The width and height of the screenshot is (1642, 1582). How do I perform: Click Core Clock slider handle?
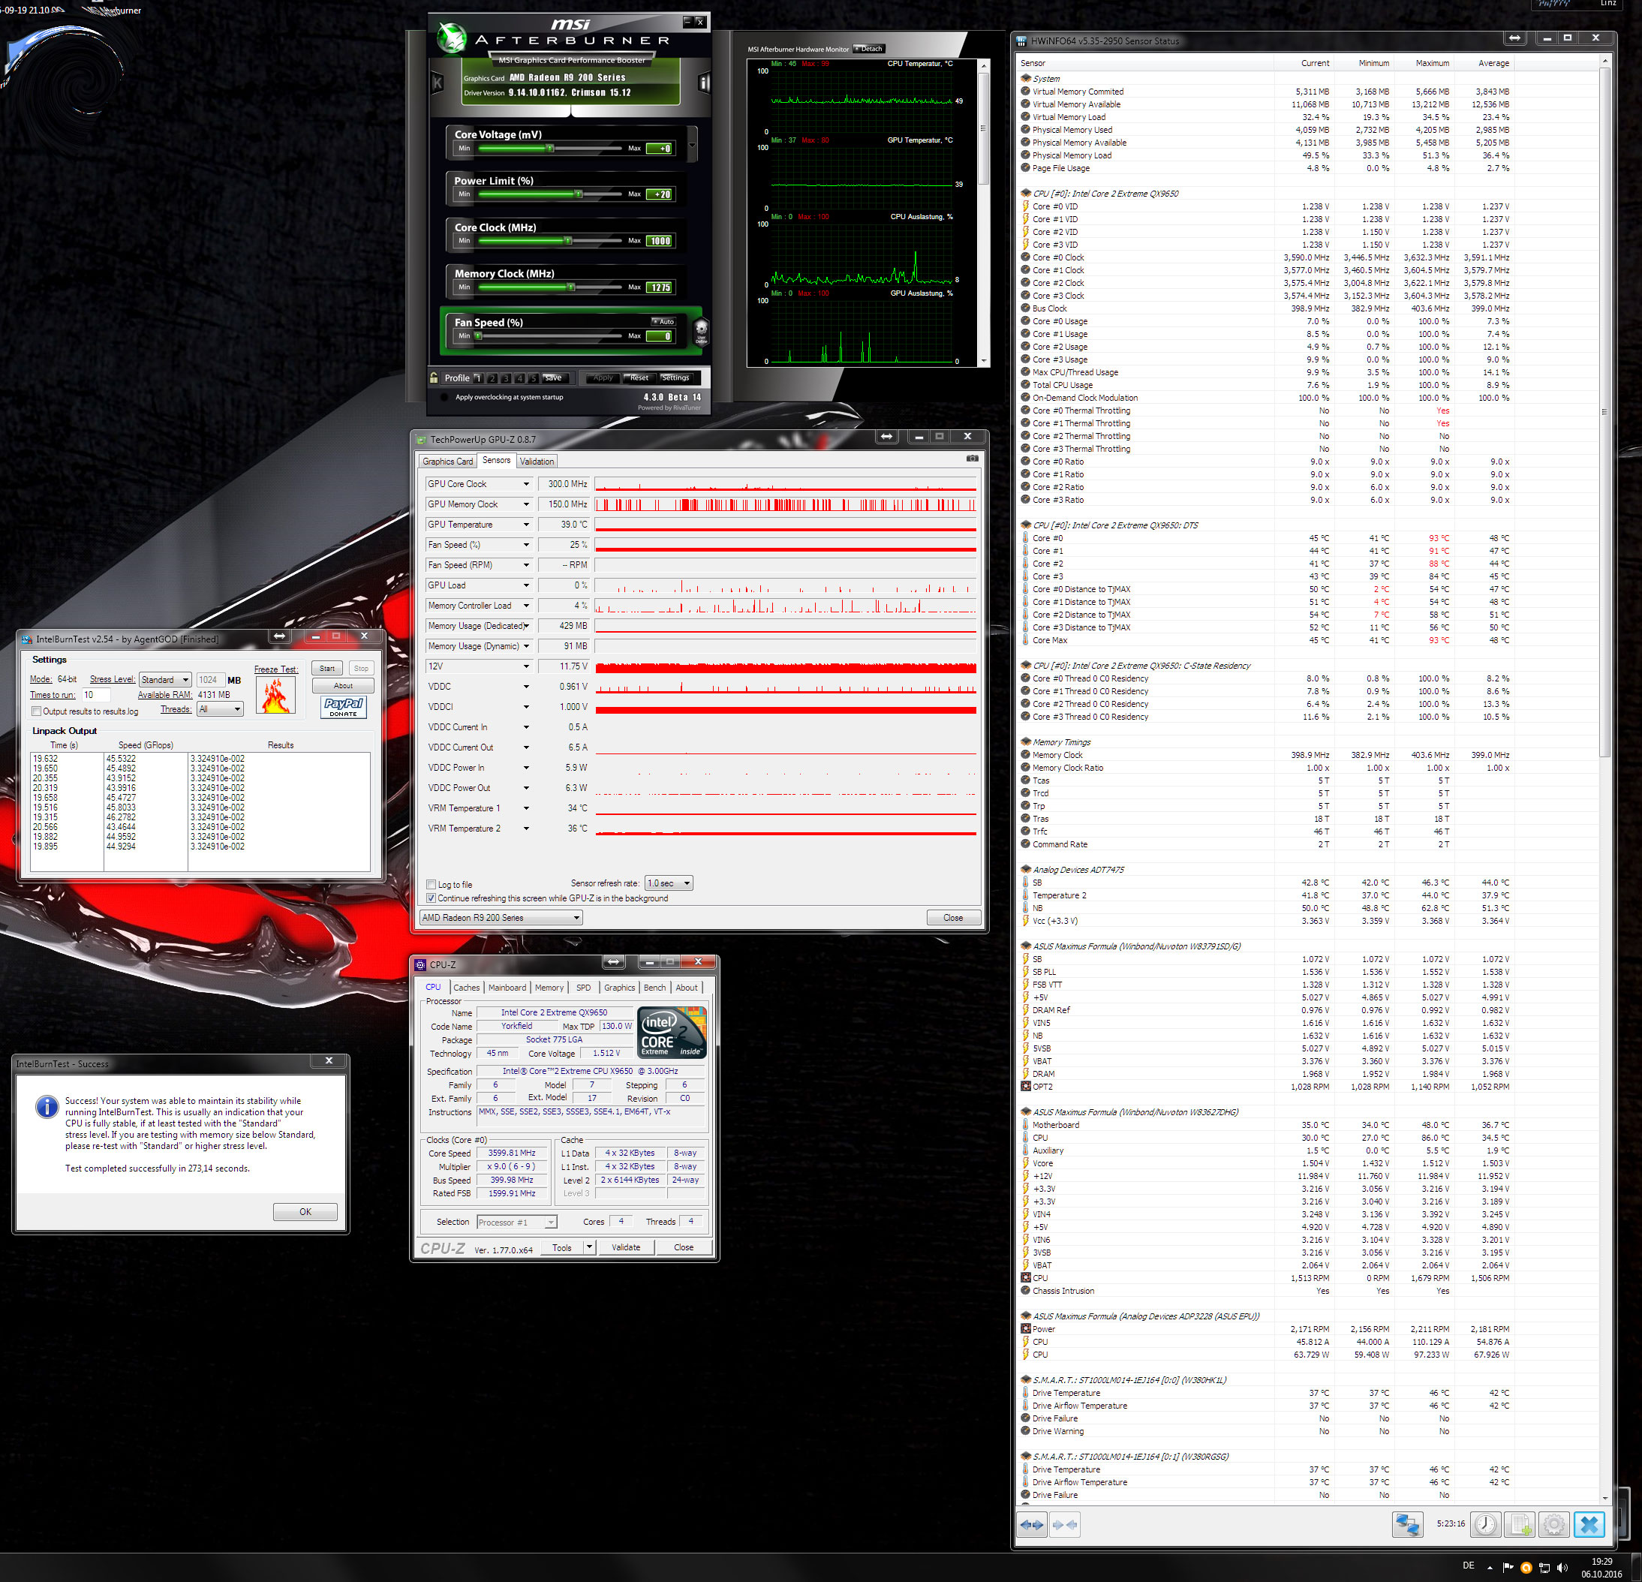(x=568, y=240)
